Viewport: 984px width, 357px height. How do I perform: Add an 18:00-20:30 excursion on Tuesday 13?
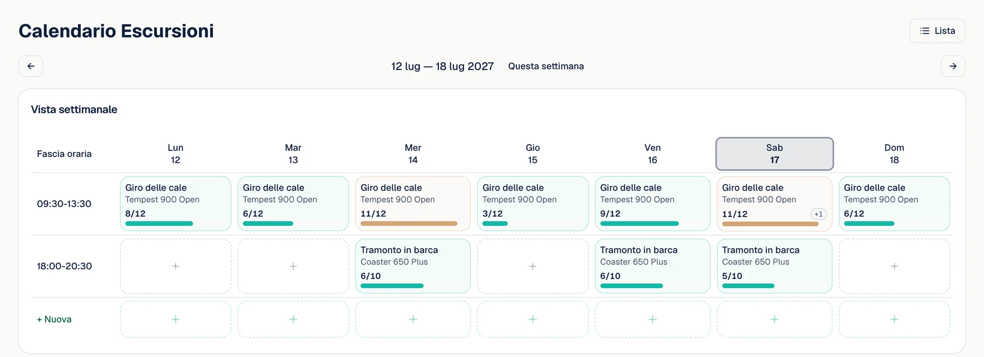293,266
